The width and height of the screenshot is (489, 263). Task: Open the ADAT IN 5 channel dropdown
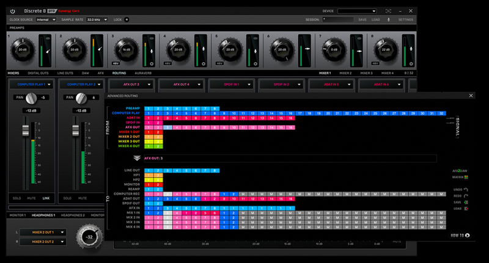[331, 84]
